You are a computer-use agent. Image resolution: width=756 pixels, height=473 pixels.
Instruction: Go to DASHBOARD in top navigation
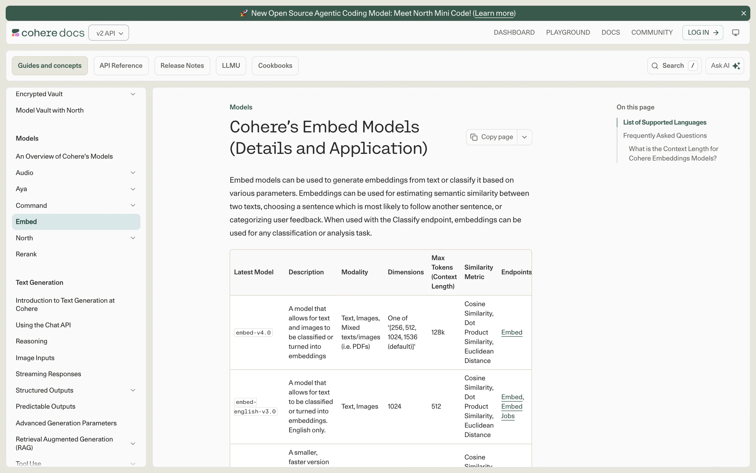pyautogui.click(x=514, y=32)
